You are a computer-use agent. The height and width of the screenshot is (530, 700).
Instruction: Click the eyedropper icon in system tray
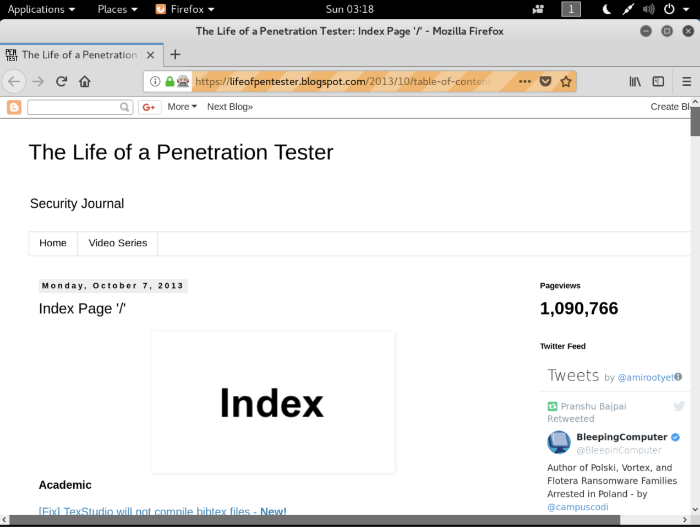pyautogui.click(x=628, y=9)
